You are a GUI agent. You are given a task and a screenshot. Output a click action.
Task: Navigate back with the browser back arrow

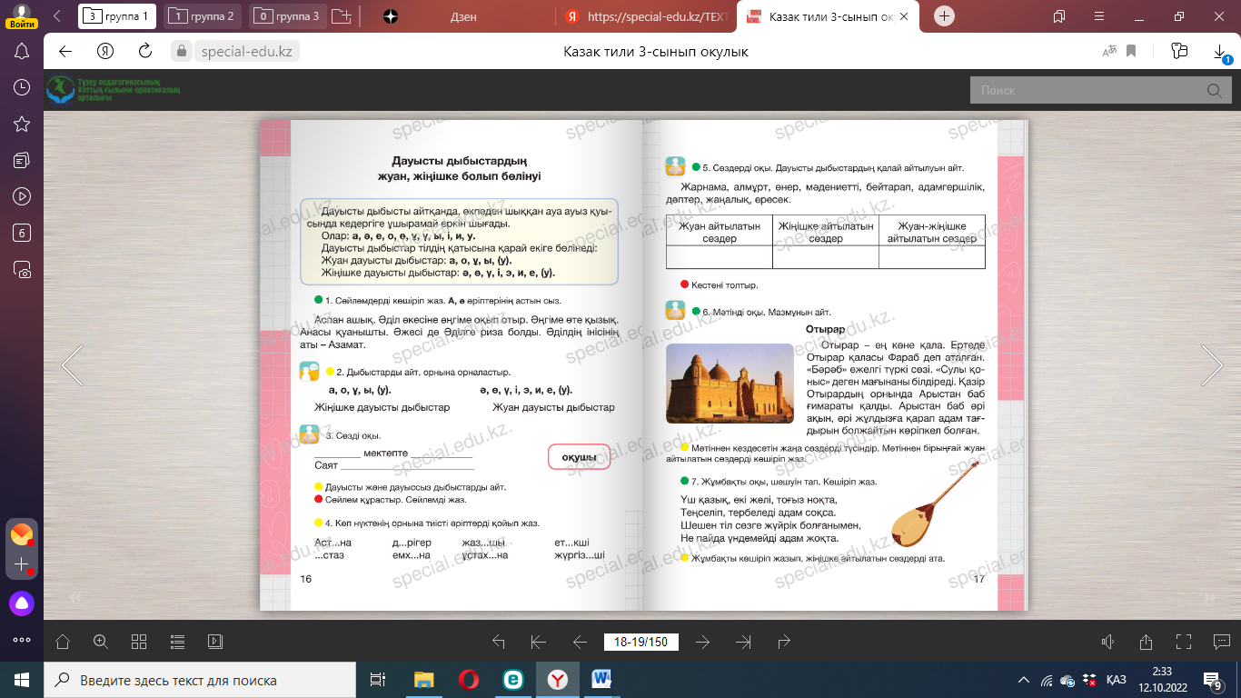point(65,51)
